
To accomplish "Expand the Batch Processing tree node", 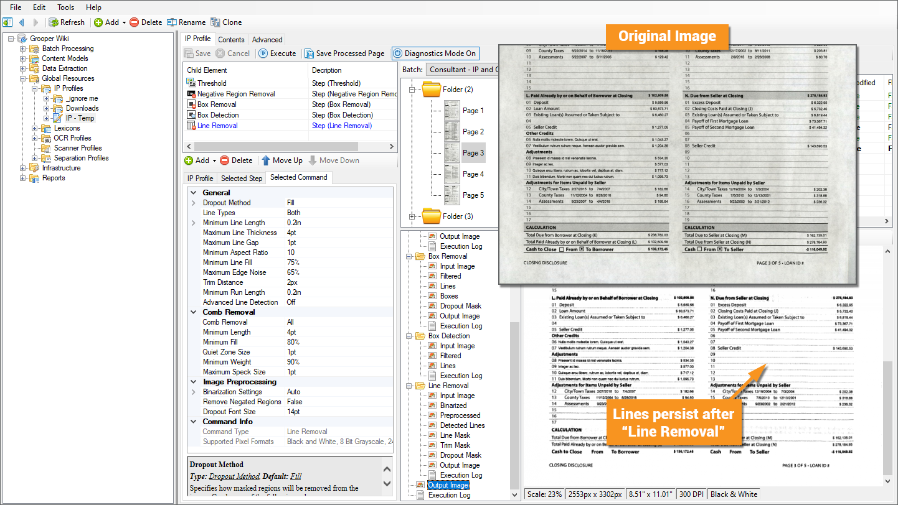I will (23, 49).
